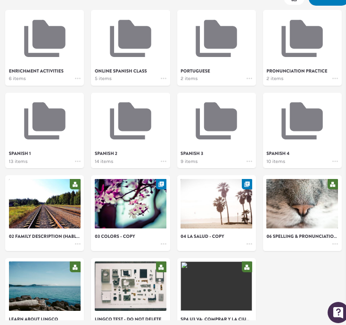Screen dimensions: 346x325
Task: Open the cat nose thumbnail for Spelling & Pronunciation
Action: point(302,204)
